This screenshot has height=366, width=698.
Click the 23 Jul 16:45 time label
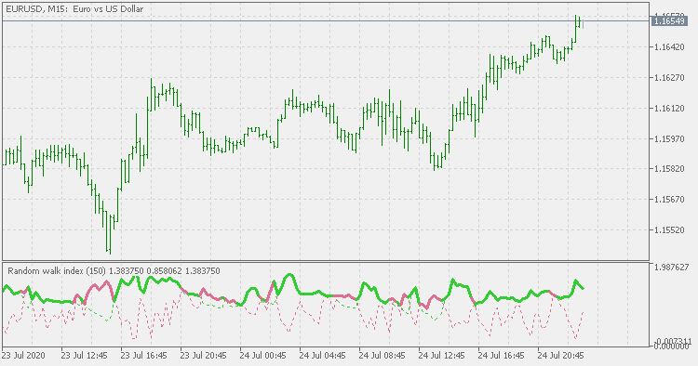coord(143,356)
